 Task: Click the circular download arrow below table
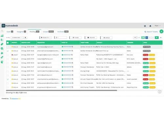(x=159, y=92)
